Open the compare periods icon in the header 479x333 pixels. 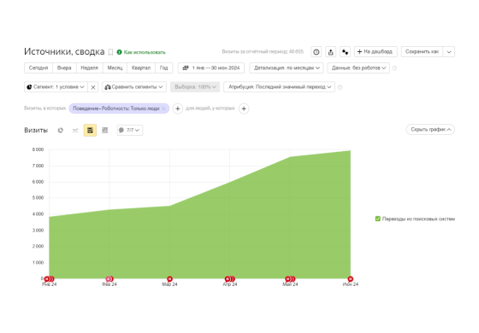(346, 52)
